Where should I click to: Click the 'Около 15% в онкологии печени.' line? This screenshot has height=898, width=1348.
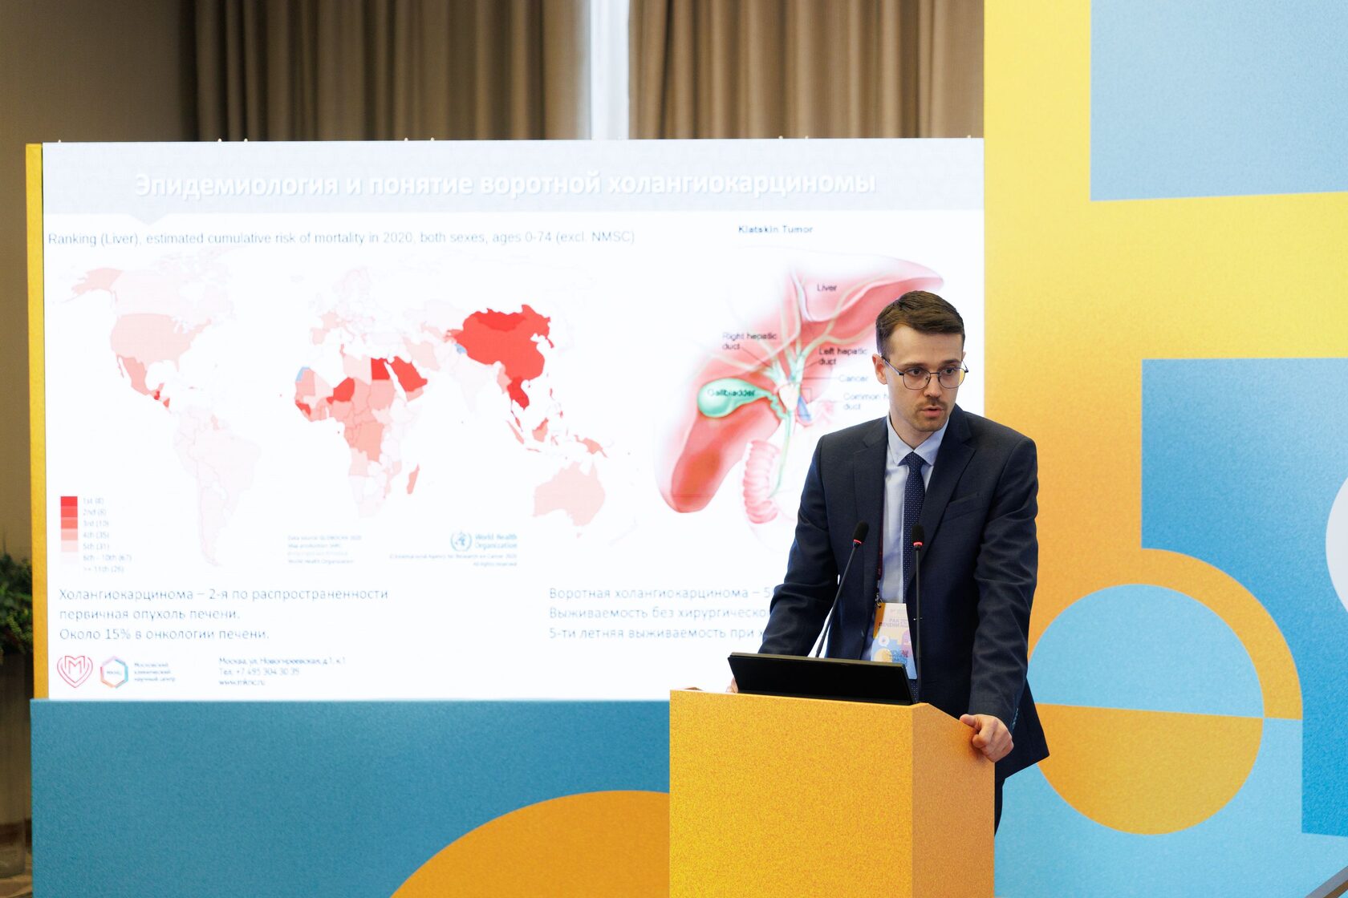tap(164, 634)
